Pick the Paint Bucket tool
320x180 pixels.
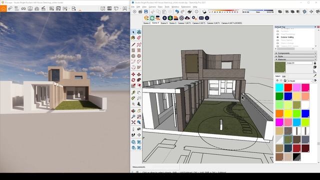[x=133, y=38]
